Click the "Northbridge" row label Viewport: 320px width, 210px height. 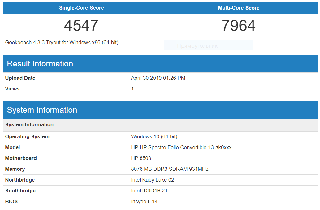pyautogui.click(x=20, y=180)
